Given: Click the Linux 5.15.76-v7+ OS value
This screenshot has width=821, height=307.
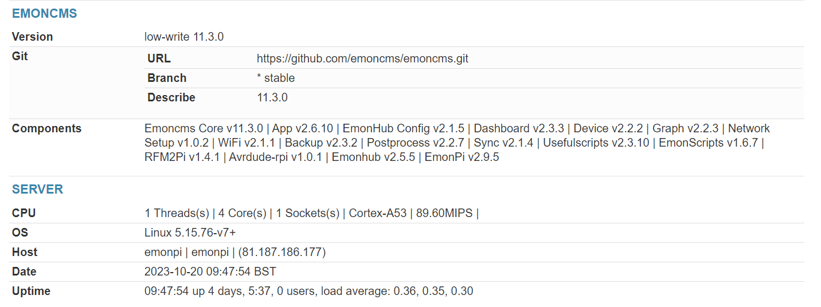Looking at the screenshot, I should click(x=190, y=233).
